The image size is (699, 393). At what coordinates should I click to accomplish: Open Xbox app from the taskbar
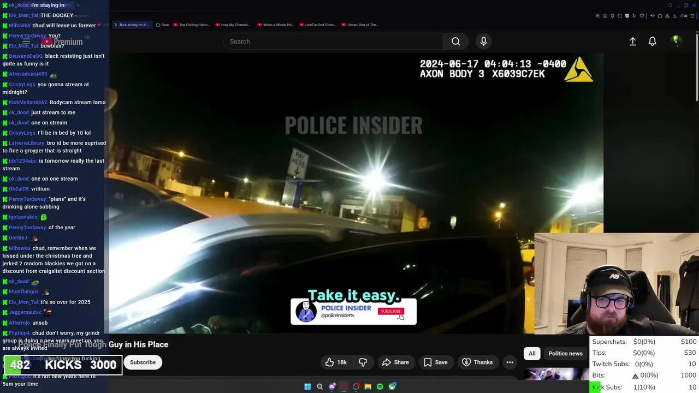pos(392,386)
